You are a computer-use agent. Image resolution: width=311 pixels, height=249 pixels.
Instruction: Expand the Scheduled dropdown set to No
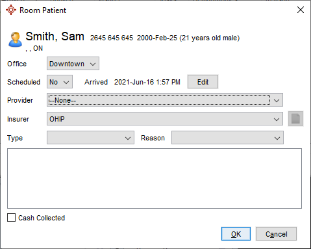[x=60, y=82]
